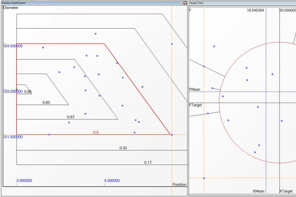
Task: Click the 0.33 contour label
Action: click(123, 148)
